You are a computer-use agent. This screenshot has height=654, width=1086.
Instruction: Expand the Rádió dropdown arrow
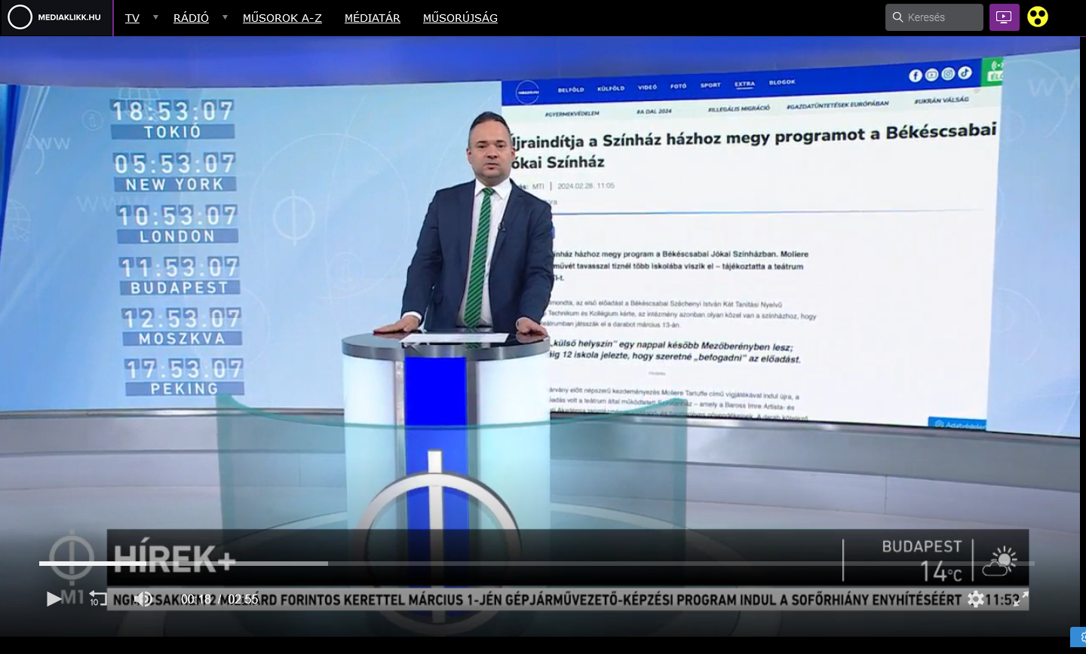225,17
